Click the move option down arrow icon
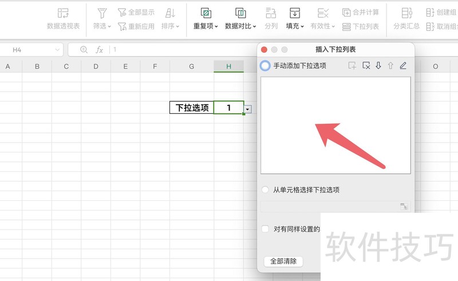Viewport: 458px width, 281px height. [x=378, y=65]
